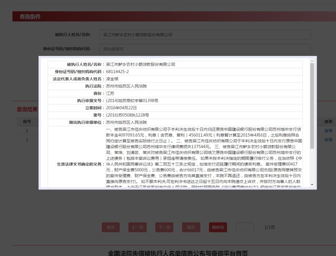Click the modal scrollbar up arrow
The width and height of the screenshot is (336, 256).
[x=312, y=61]
